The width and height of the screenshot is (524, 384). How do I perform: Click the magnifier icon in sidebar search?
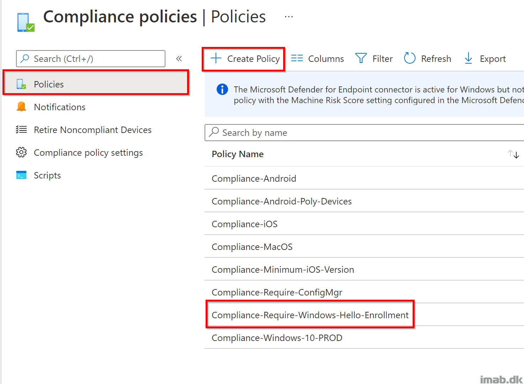click(x=25, y=59)
